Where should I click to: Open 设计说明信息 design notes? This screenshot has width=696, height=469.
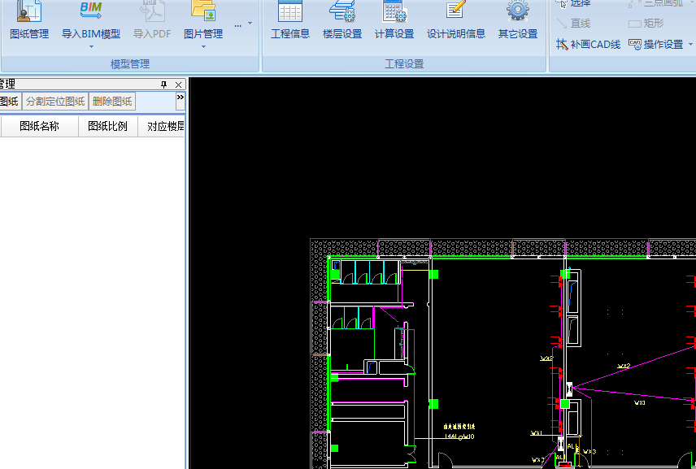tap(456, 20)
